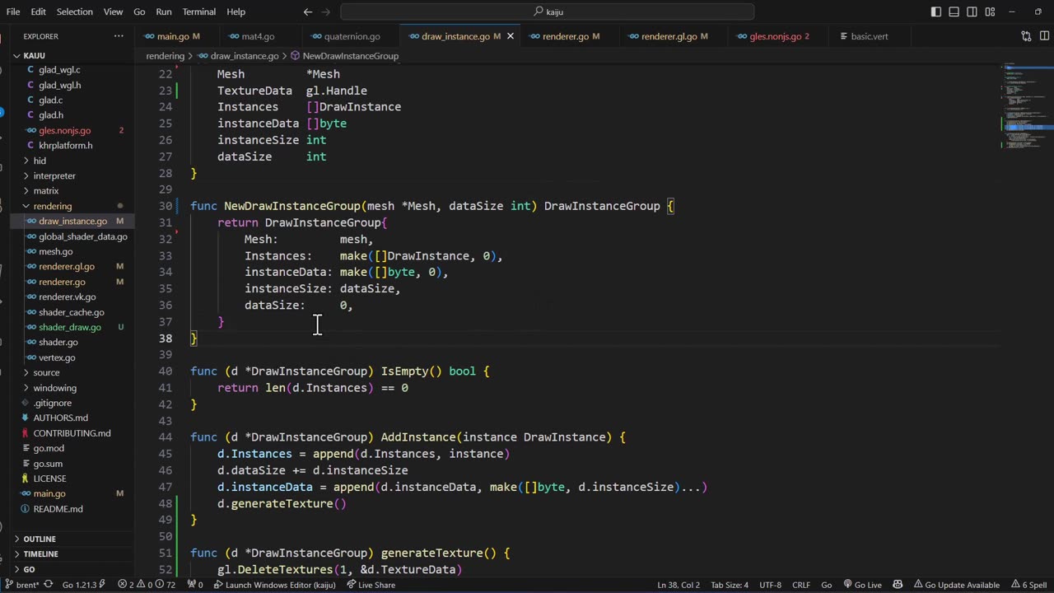Go forward with the navigation right arrow
Viewport: 1054px width, 593px height.
coord(325,12)
